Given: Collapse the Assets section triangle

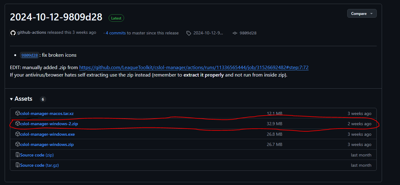Looking at the screenshot, I should tap(11, 99).
